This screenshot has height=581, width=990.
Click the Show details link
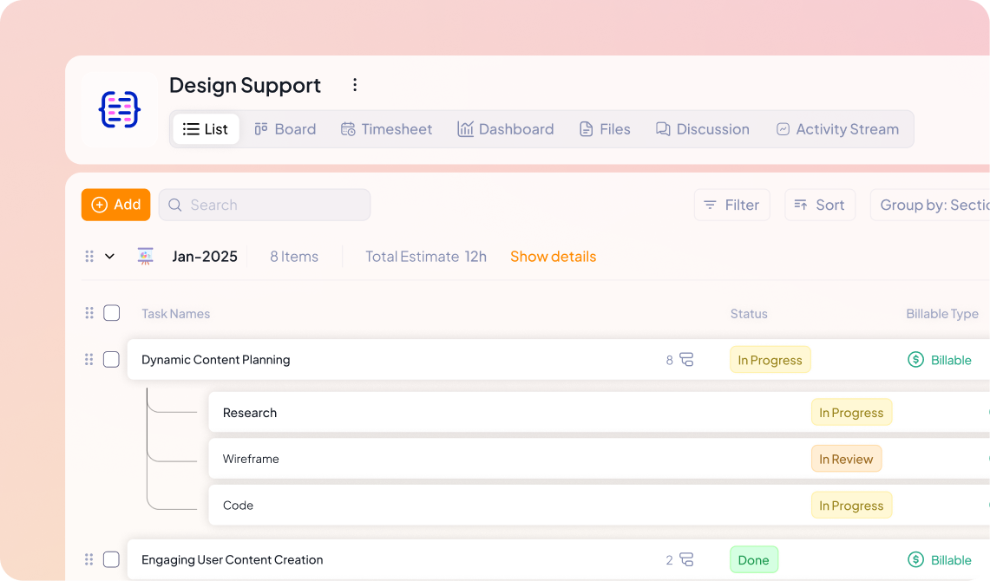[553, 256]
